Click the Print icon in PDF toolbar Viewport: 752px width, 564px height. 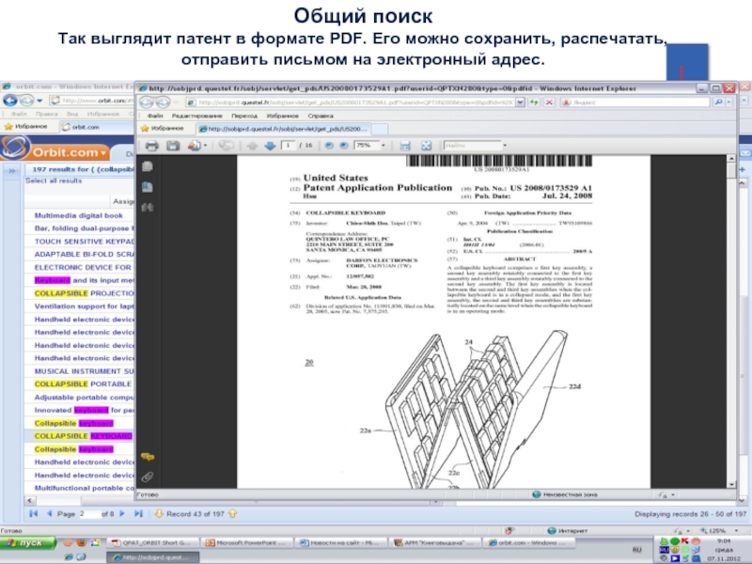point(150,147)
